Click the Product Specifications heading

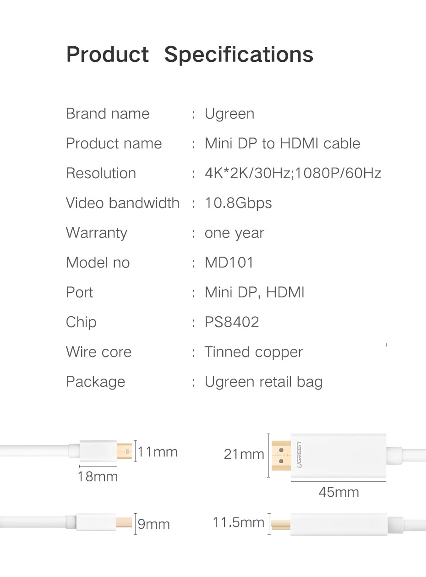tap(190, 55)
